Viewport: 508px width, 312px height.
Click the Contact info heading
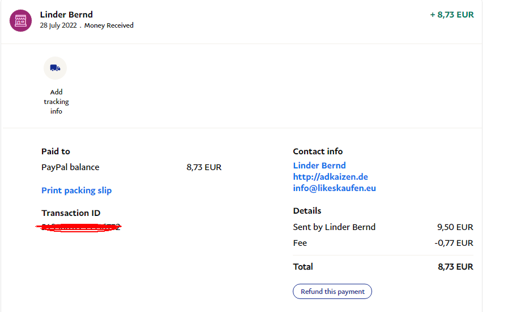tap(318, 151)
